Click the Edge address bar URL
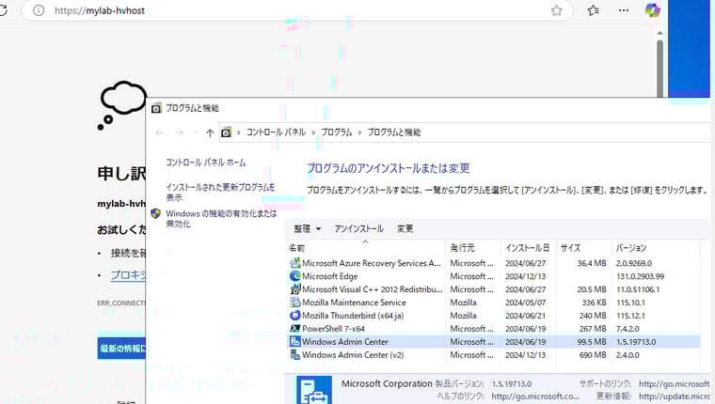715x404 pixels. tap(100, 10)
